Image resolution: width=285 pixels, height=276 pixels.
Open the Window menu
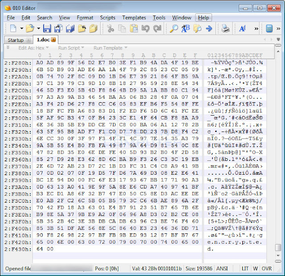[182, 18]
